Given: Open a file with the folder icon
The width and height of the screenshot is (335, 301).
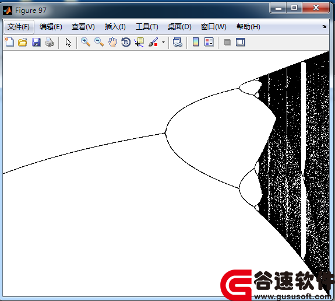Looking at the screenshot, I should (x=23, y=42).
